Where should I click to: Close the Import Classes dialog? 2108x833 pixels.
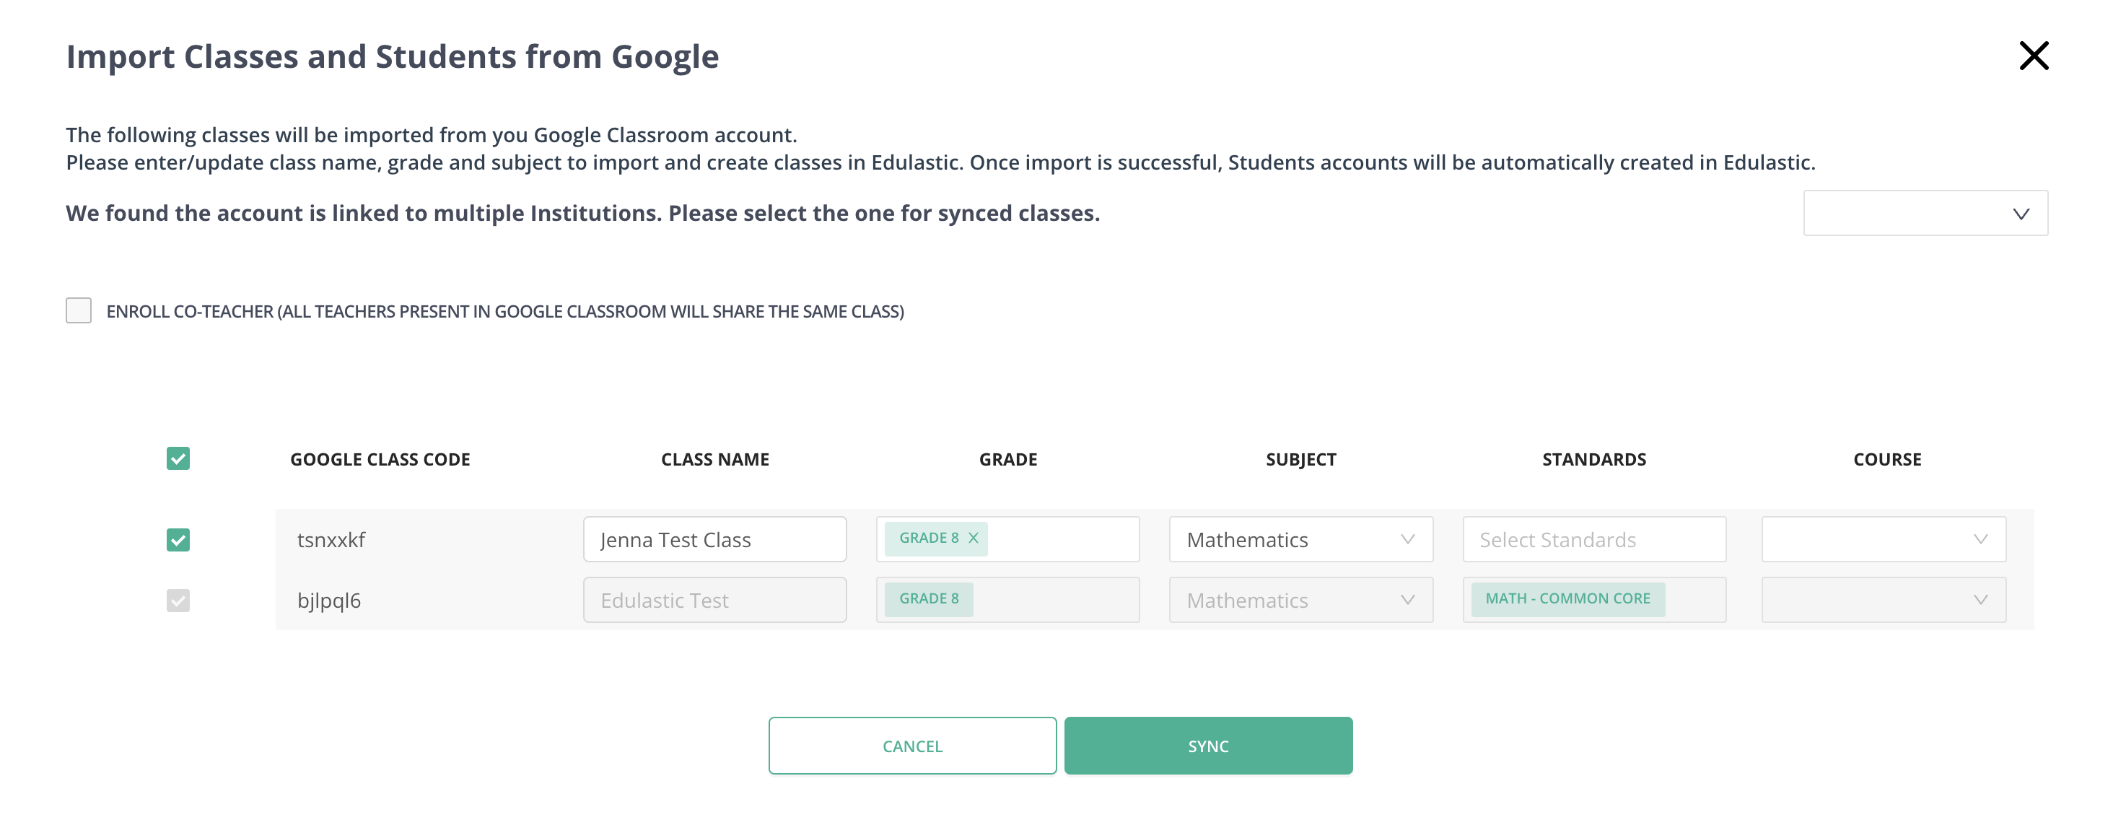[x=2035, y=56]
